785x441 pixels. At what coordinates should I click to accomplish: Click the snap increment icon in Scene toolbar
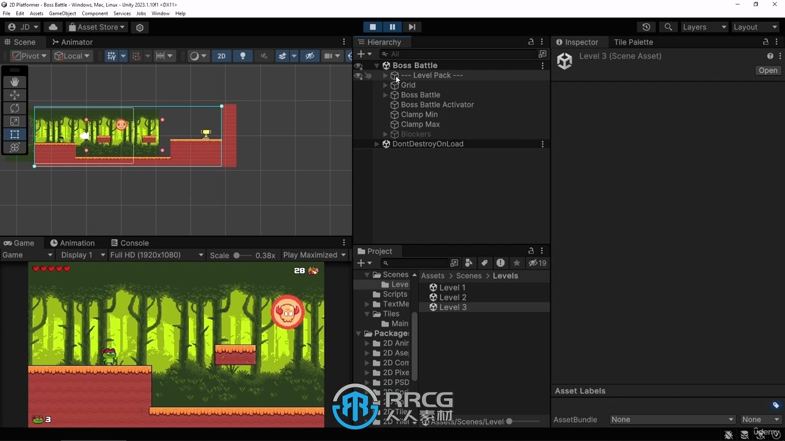point(160,56)
